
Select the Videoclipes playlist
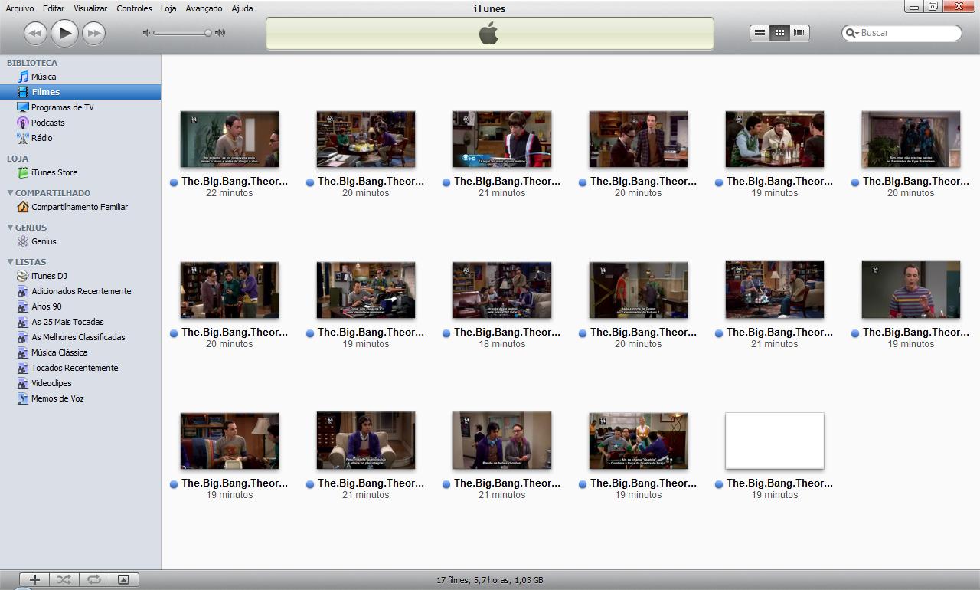point(51,383)
